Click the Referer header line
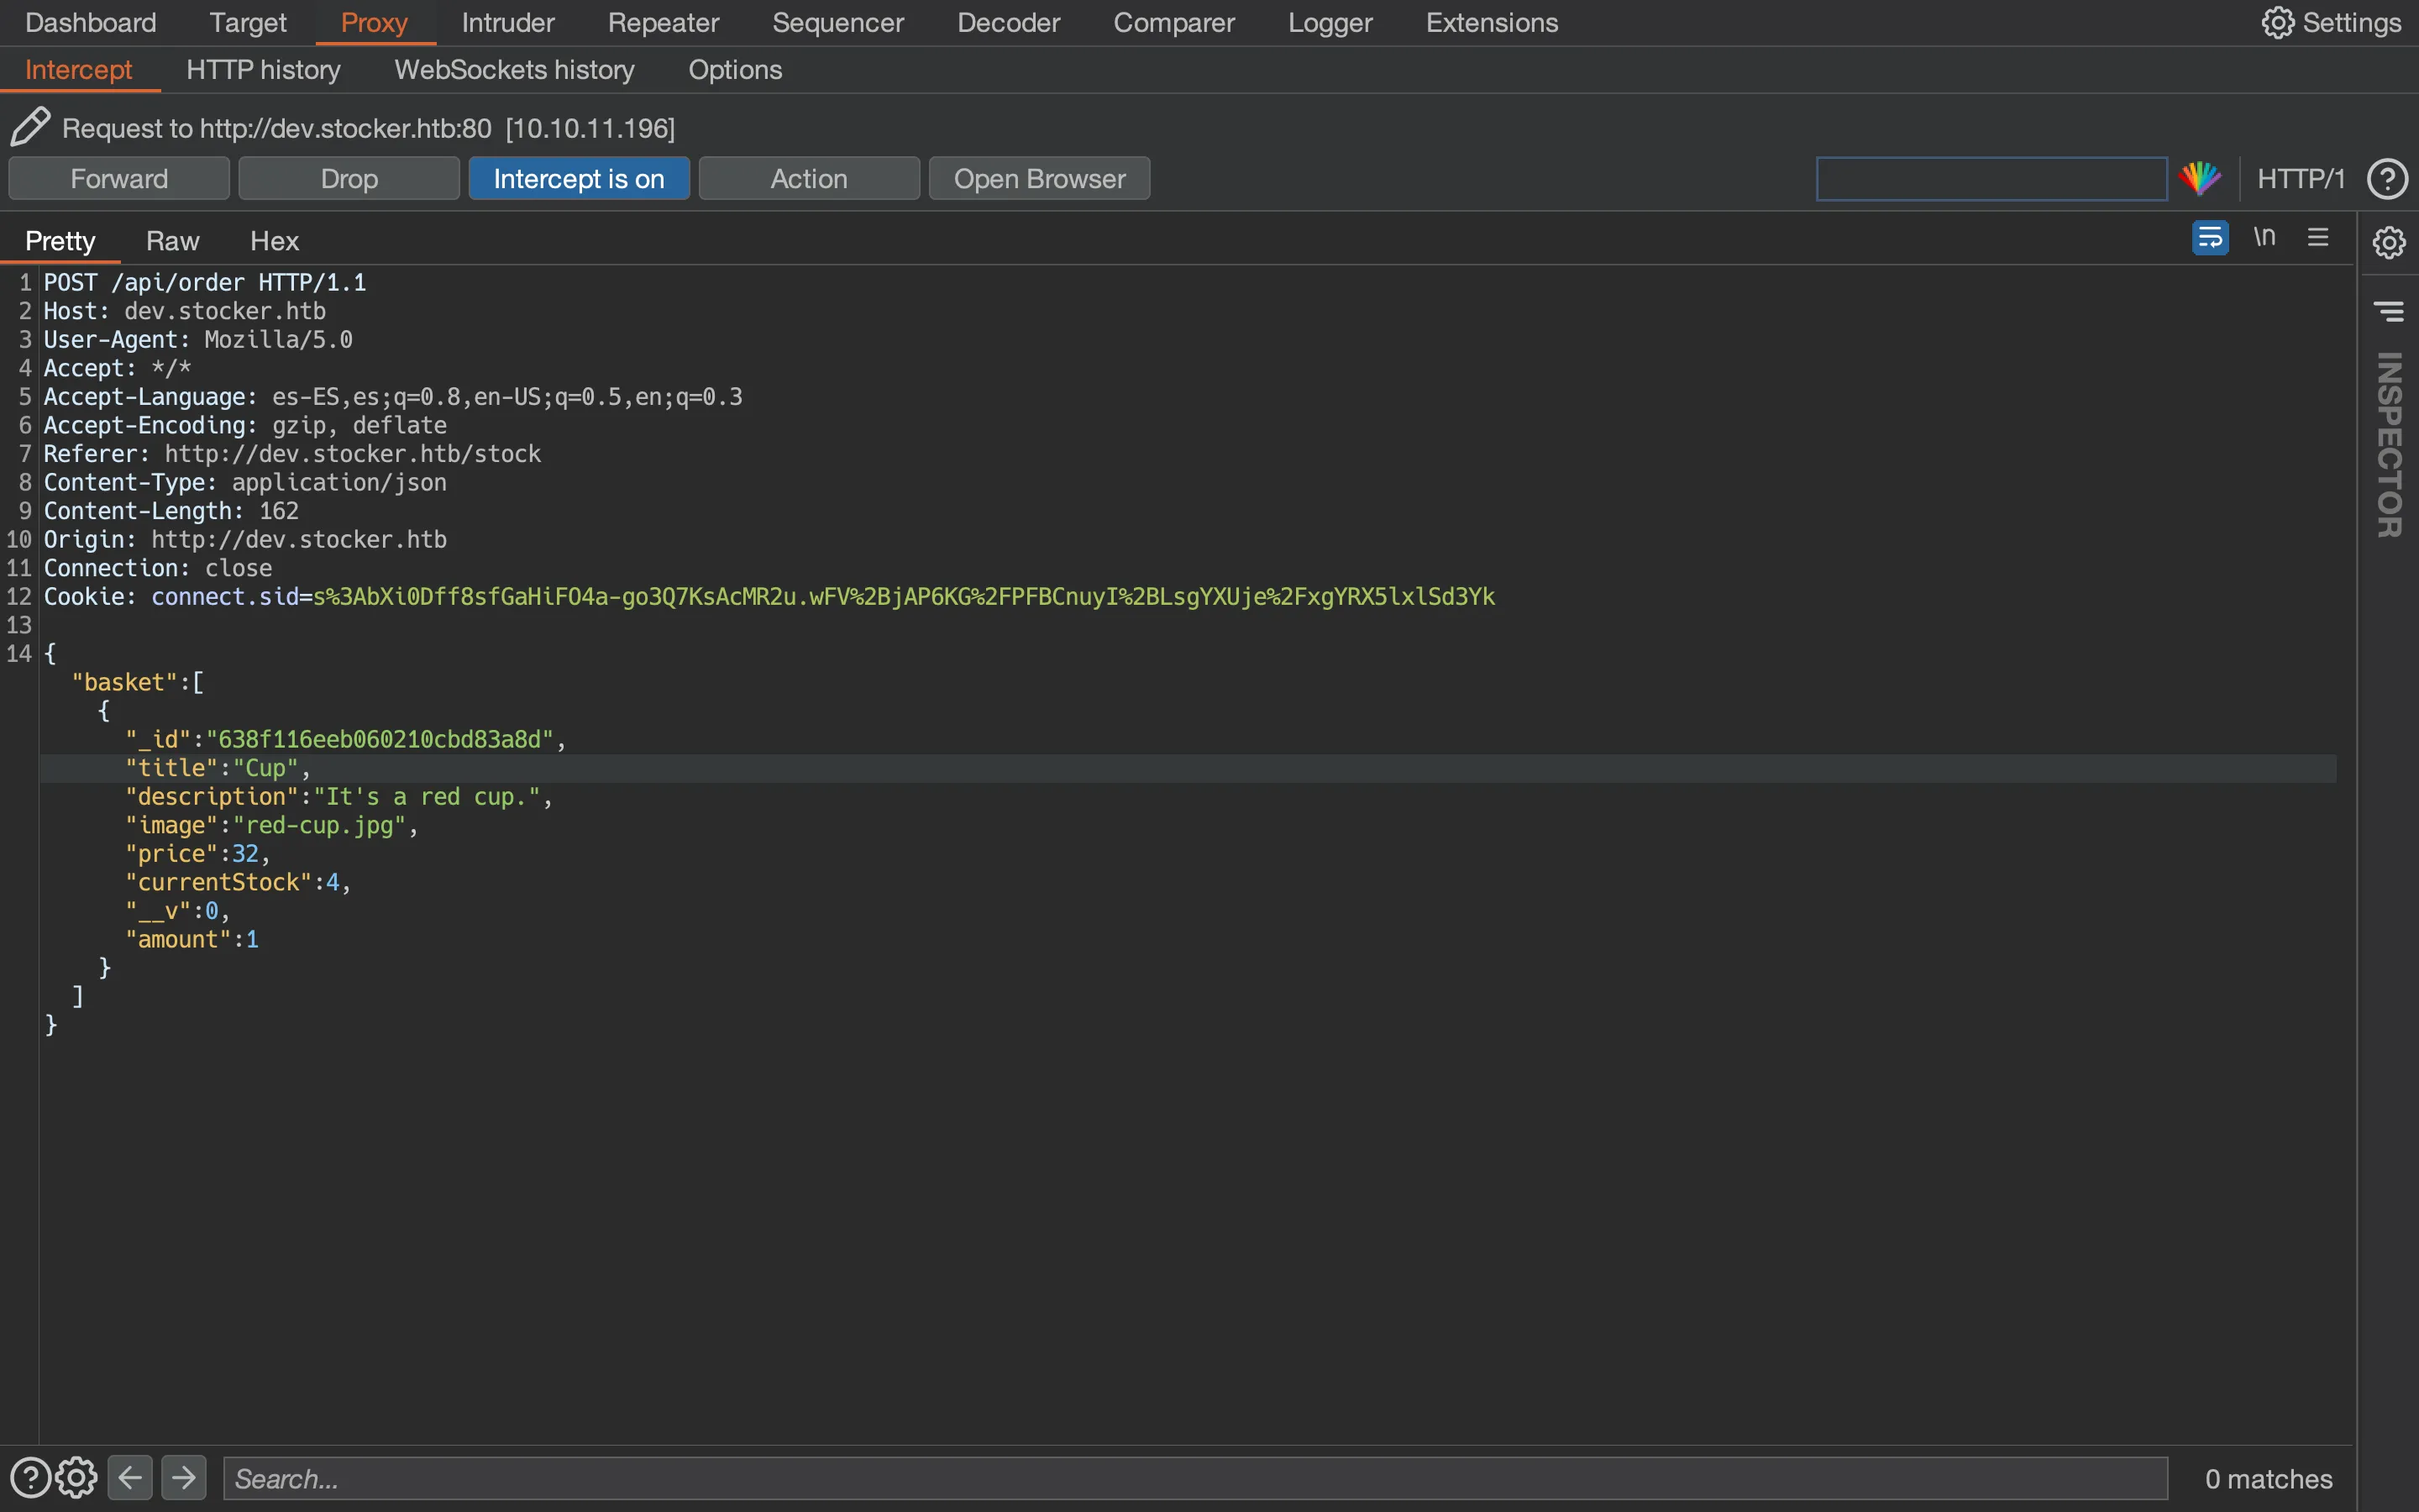Screen dimensions: 2419x1512 [x=292, y=454]
